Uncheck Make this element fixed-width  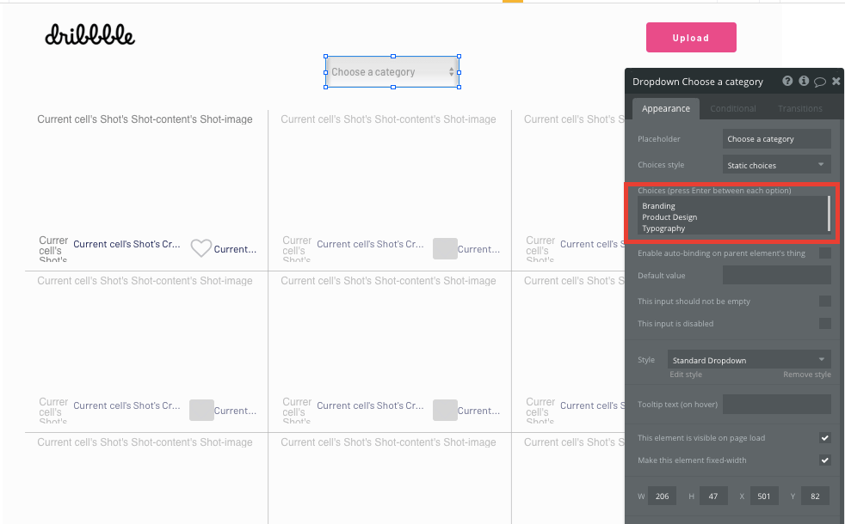click(825, 460)
